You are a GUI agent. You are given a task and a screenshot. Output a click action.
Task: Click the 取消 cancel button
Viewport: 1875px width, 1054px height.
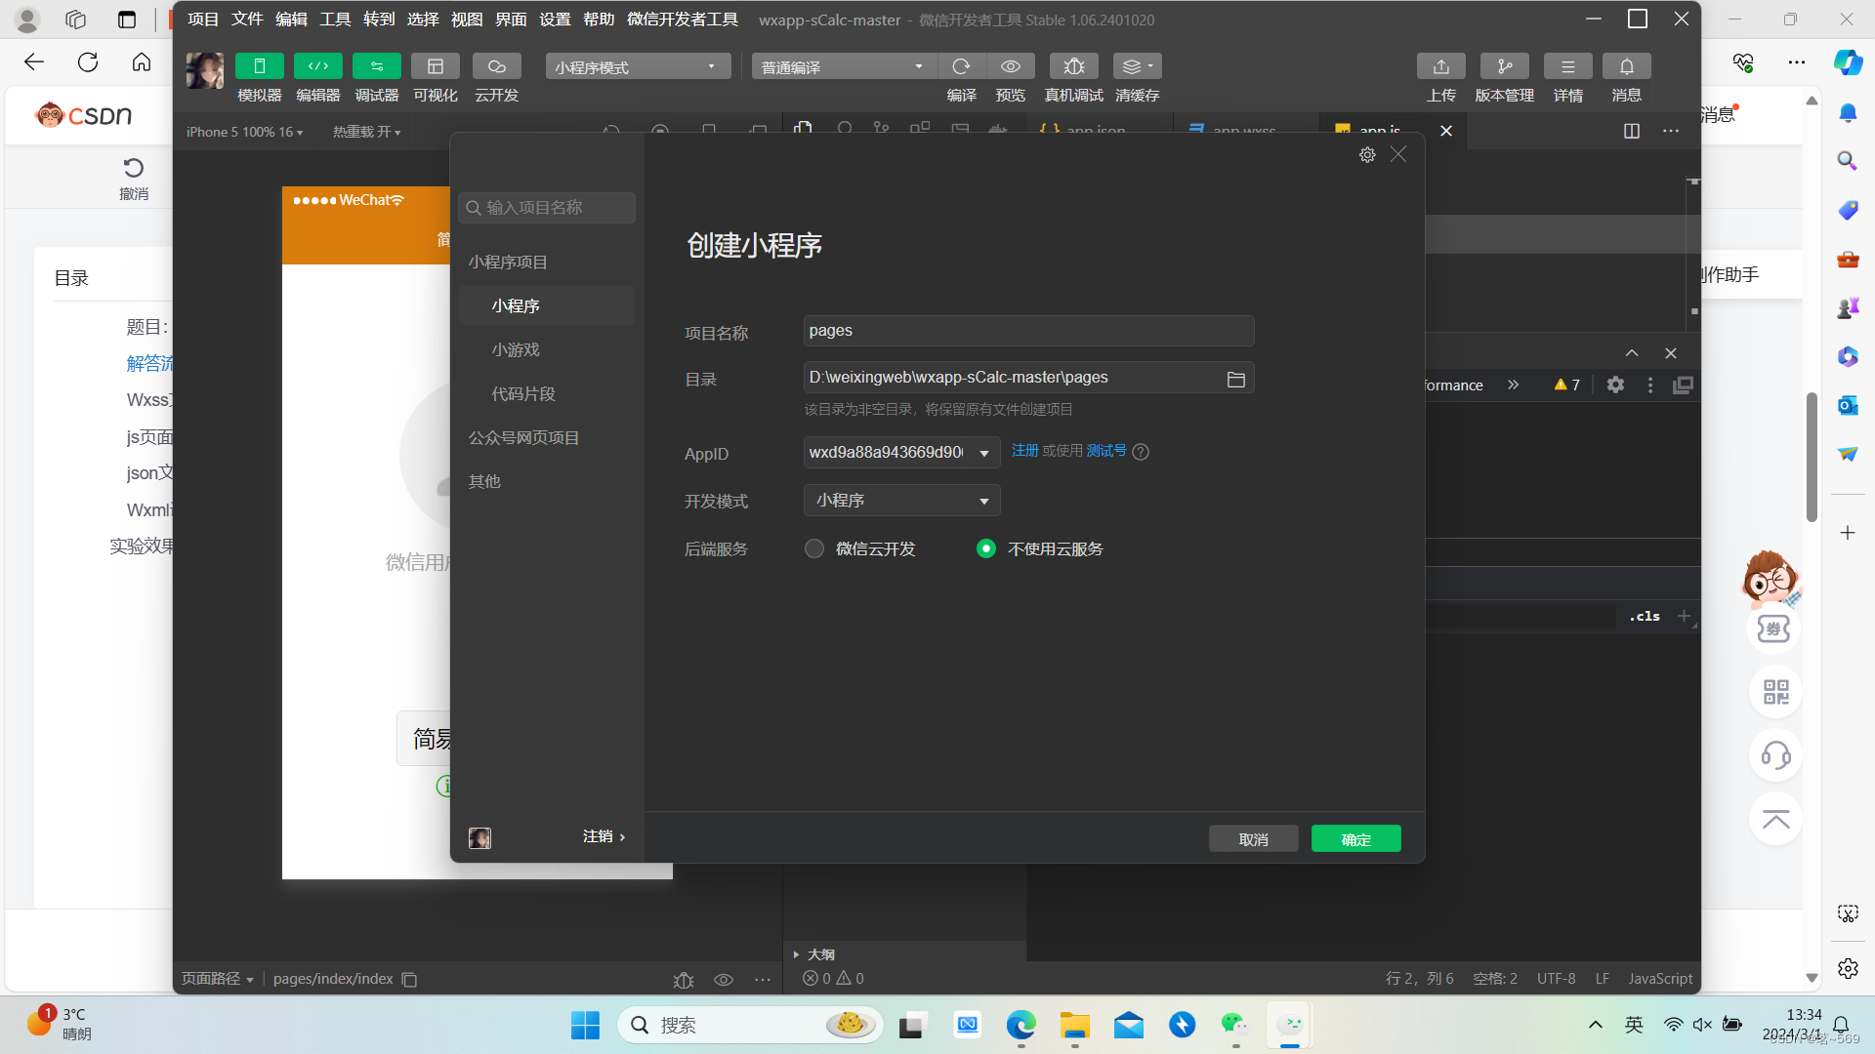[x=1253, y=839]
